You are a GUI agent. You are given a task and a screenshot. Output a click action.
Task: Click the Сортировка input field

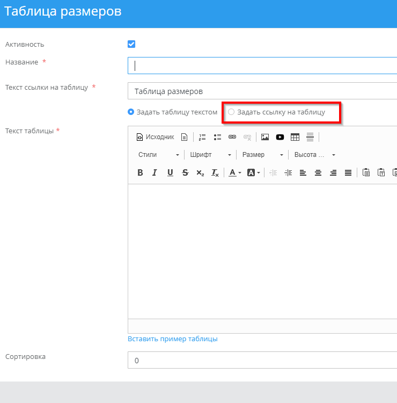point(262,360)
